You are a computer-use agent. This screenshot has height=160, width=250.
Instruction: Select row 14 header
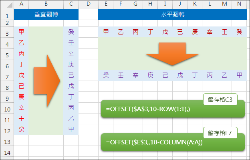[7, 152]
